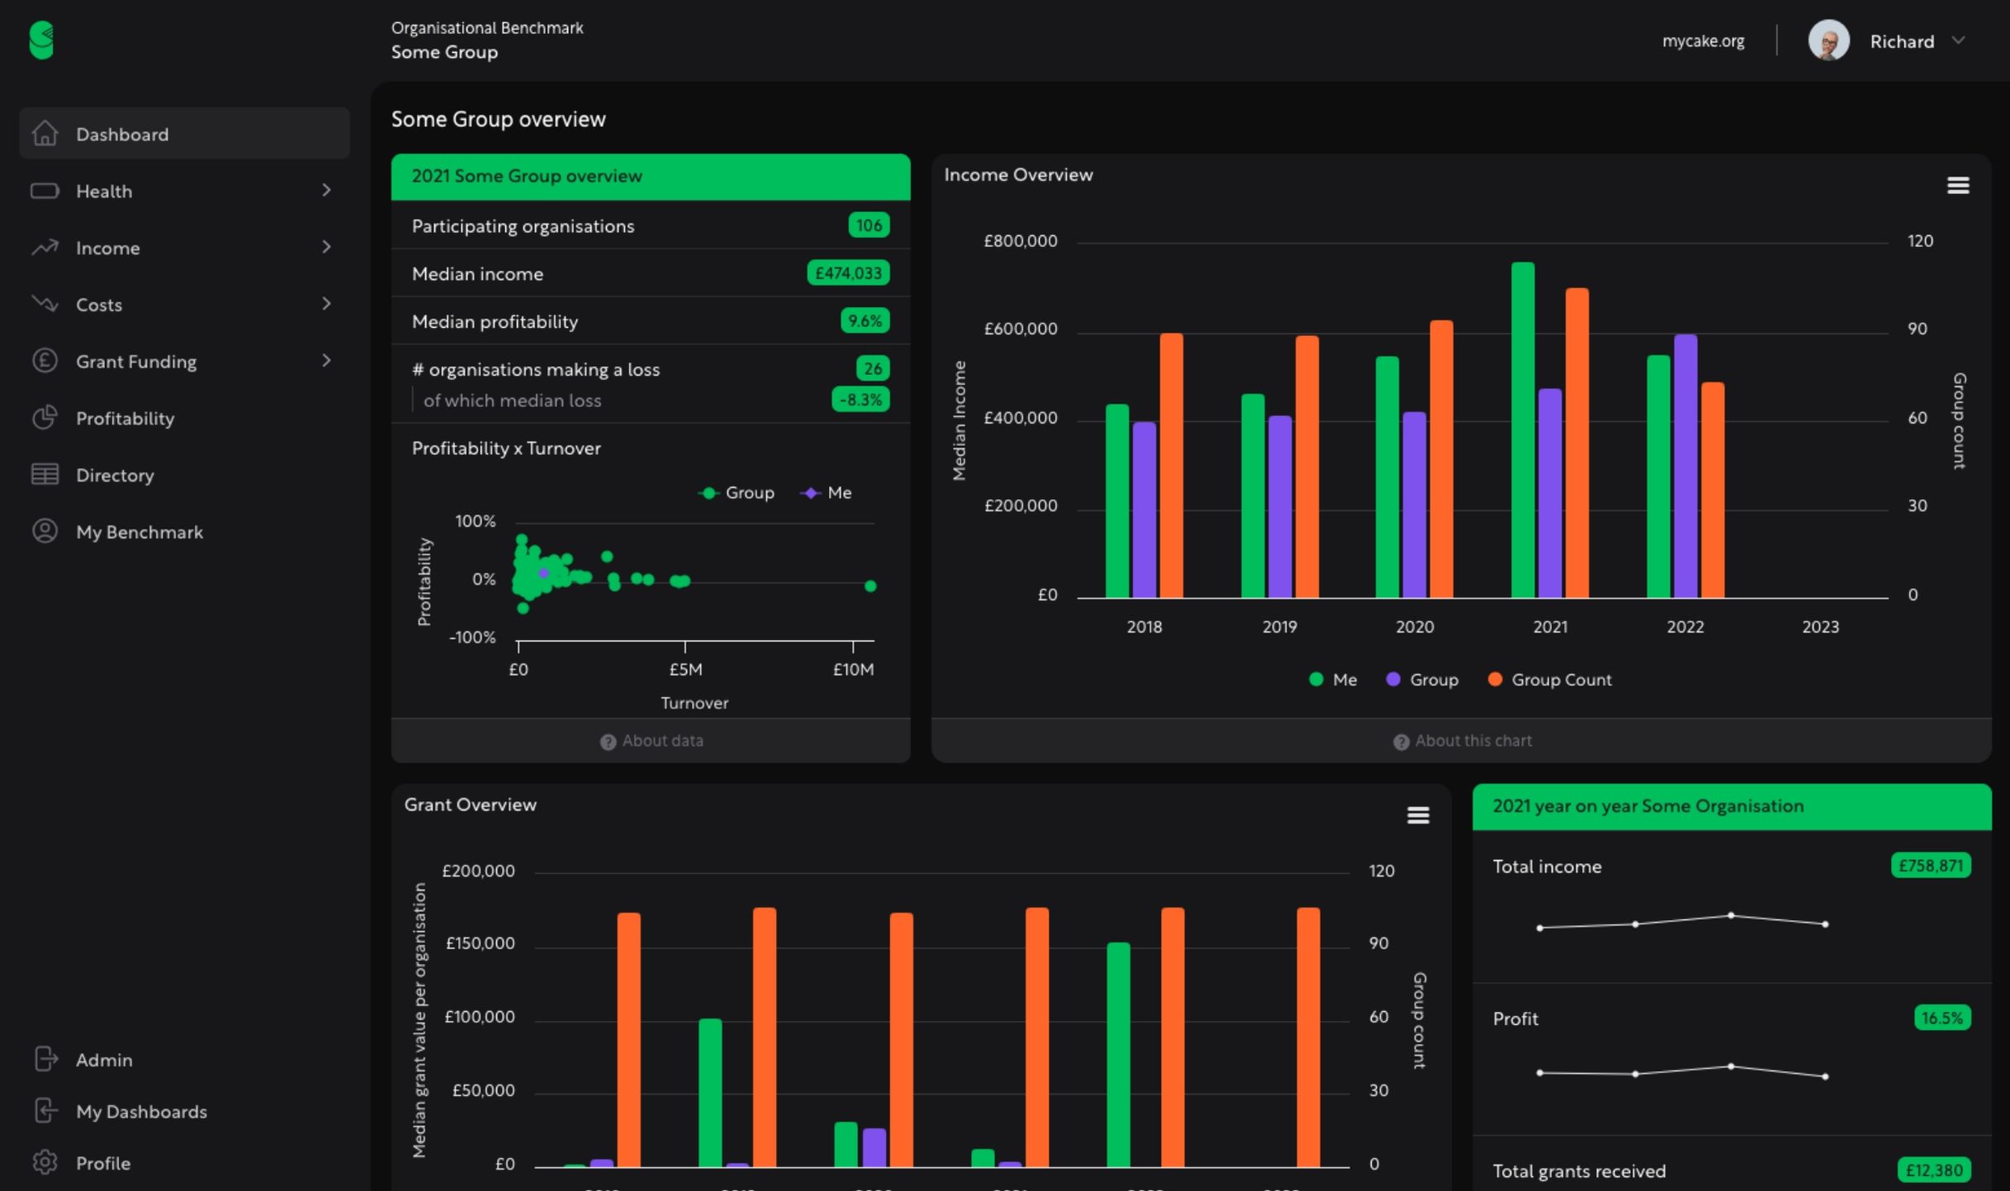
Task: Click the My Dashboards icon
Action: [x=46, y=1111]
